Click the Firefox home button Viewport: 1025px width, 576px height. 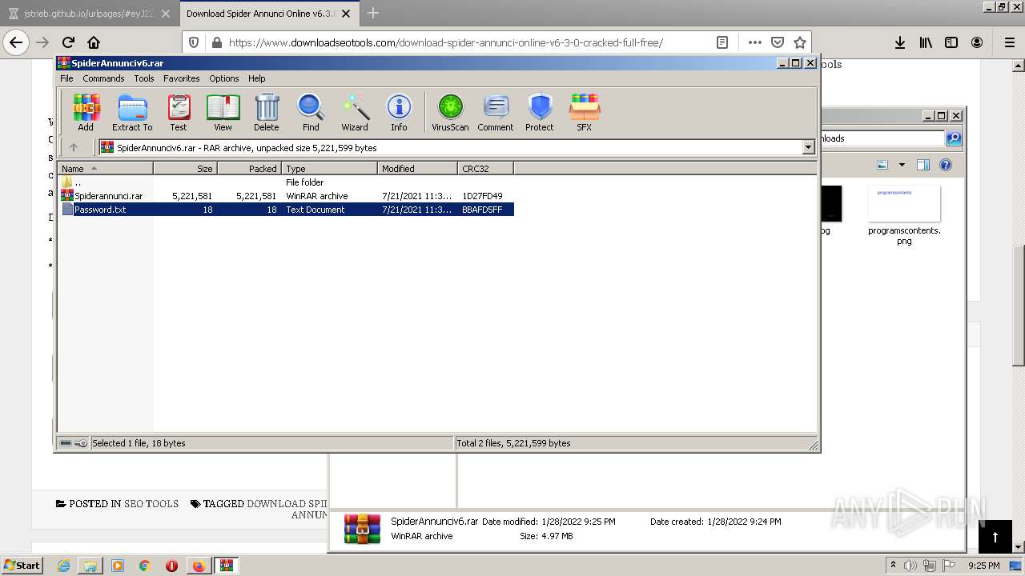[94, 42]
